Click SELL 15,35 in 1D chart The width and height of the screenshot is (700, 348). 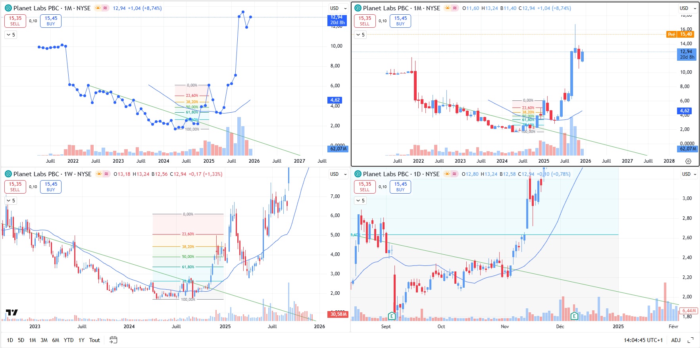click(365, 187)
